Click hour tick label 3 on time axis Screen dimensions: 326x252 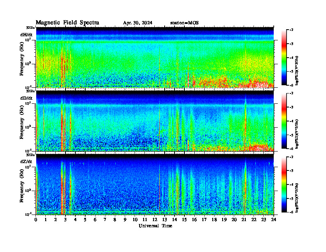[x=65, y=219]
